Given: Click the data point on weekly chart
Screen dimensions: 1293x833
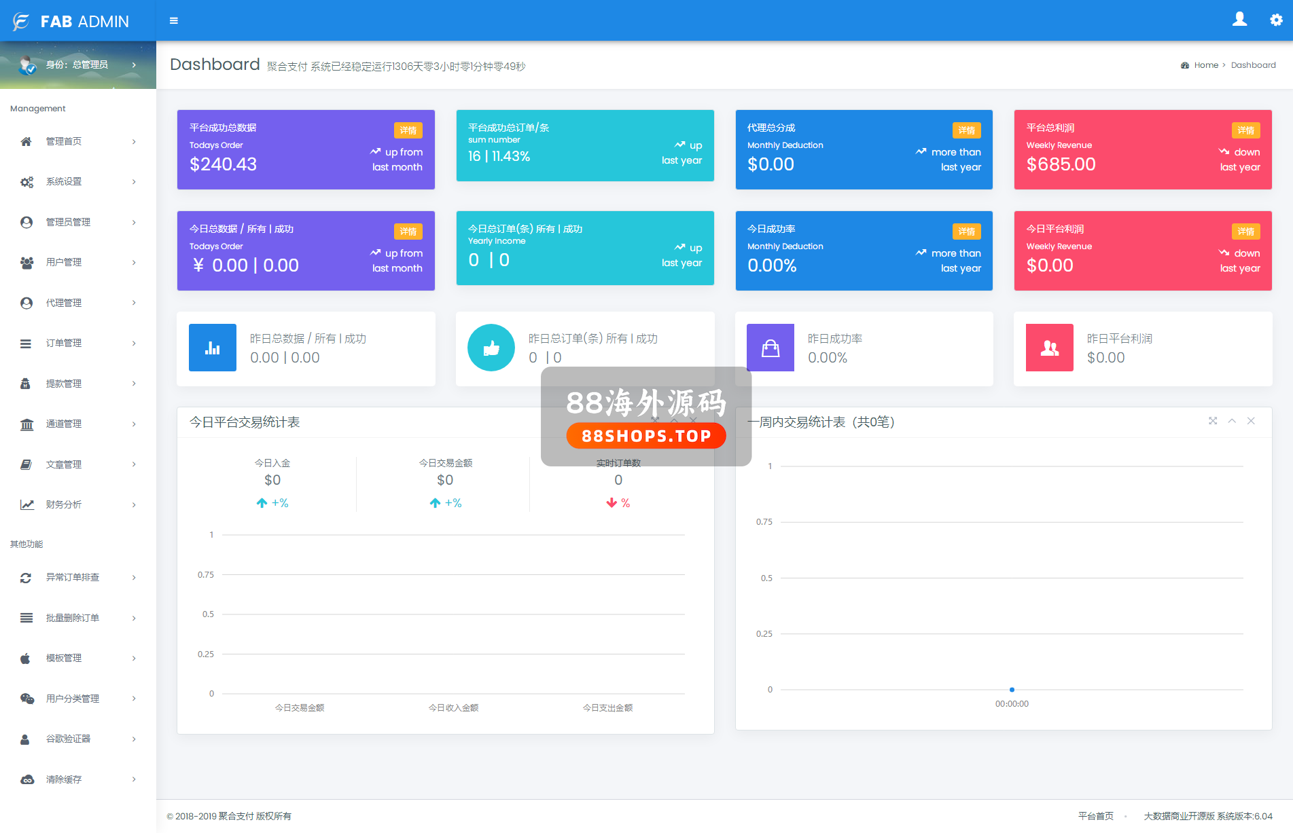Looking at the screenshot, I should [x=1012, y=690].
